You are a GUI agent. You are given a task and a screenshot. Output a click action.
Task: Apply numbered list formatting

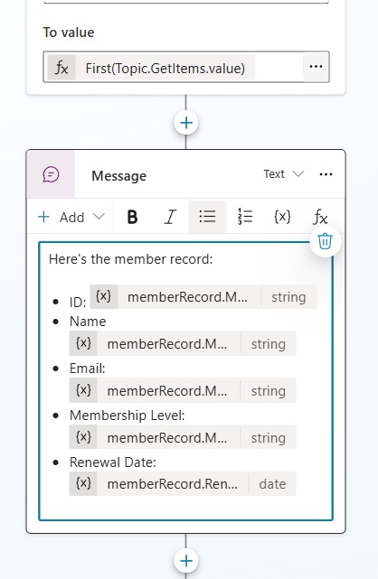(x=245, y=217)
